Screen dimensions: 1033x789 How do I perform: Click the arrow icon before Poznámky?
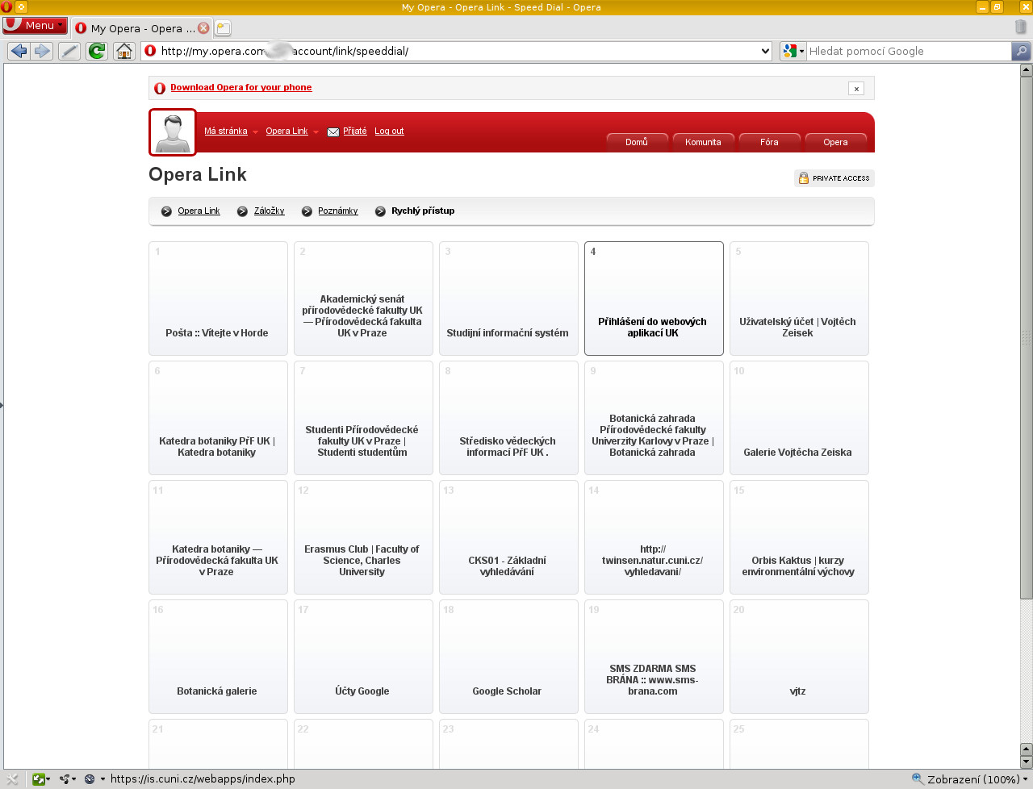(307, 211)
